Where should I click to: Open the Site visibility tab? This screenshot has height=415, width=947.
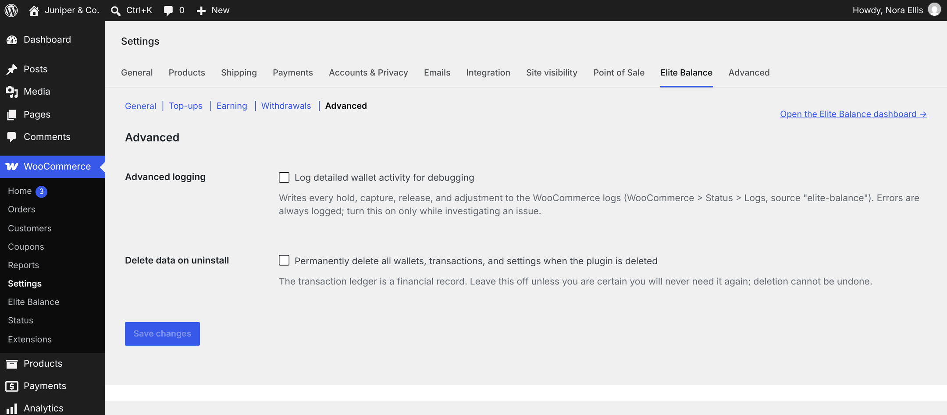(x=552, y=73)
